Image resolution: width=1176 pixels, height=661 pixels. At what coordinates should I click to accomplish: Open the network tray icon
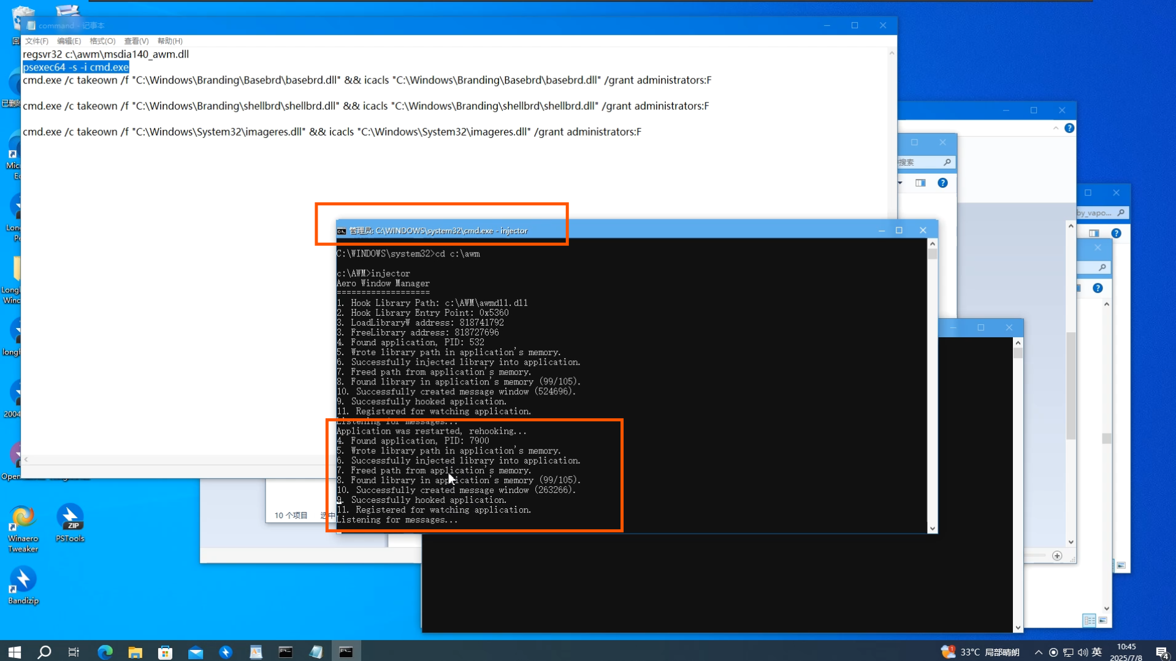[1068, 652]
